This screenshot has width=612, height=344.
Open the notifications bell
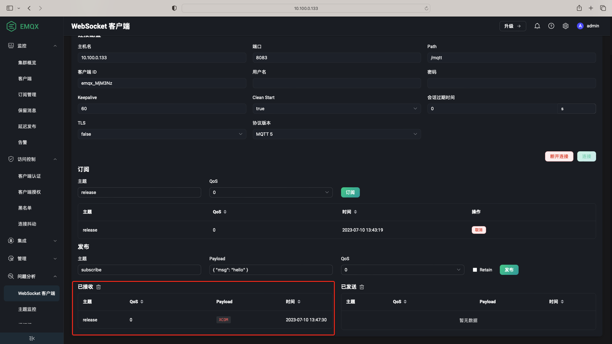pos(537,26)
